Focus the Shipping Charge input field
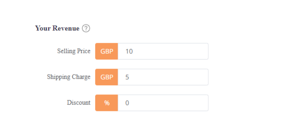This screenshot has width=298, height=132. pos(163,77)
